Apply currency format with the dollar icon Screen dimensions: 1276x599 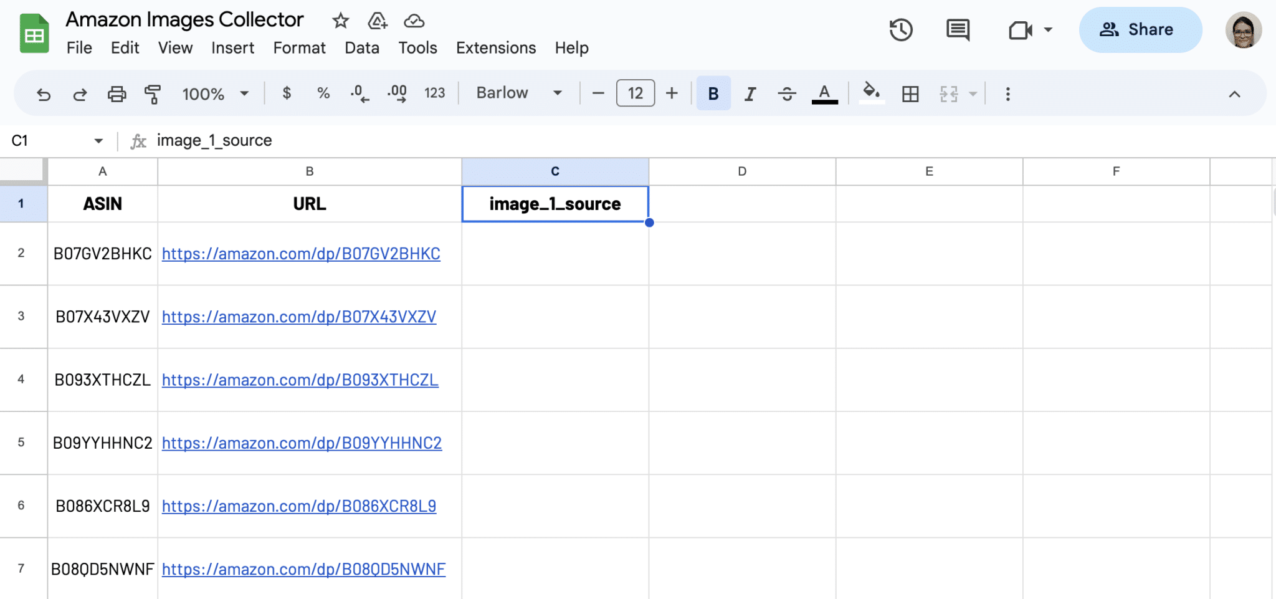287,93
